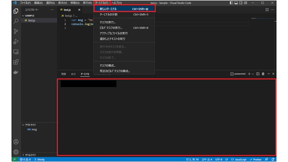288x162 pixels.
Task: Click the errors and warnings count
Action: coord(25,159)
